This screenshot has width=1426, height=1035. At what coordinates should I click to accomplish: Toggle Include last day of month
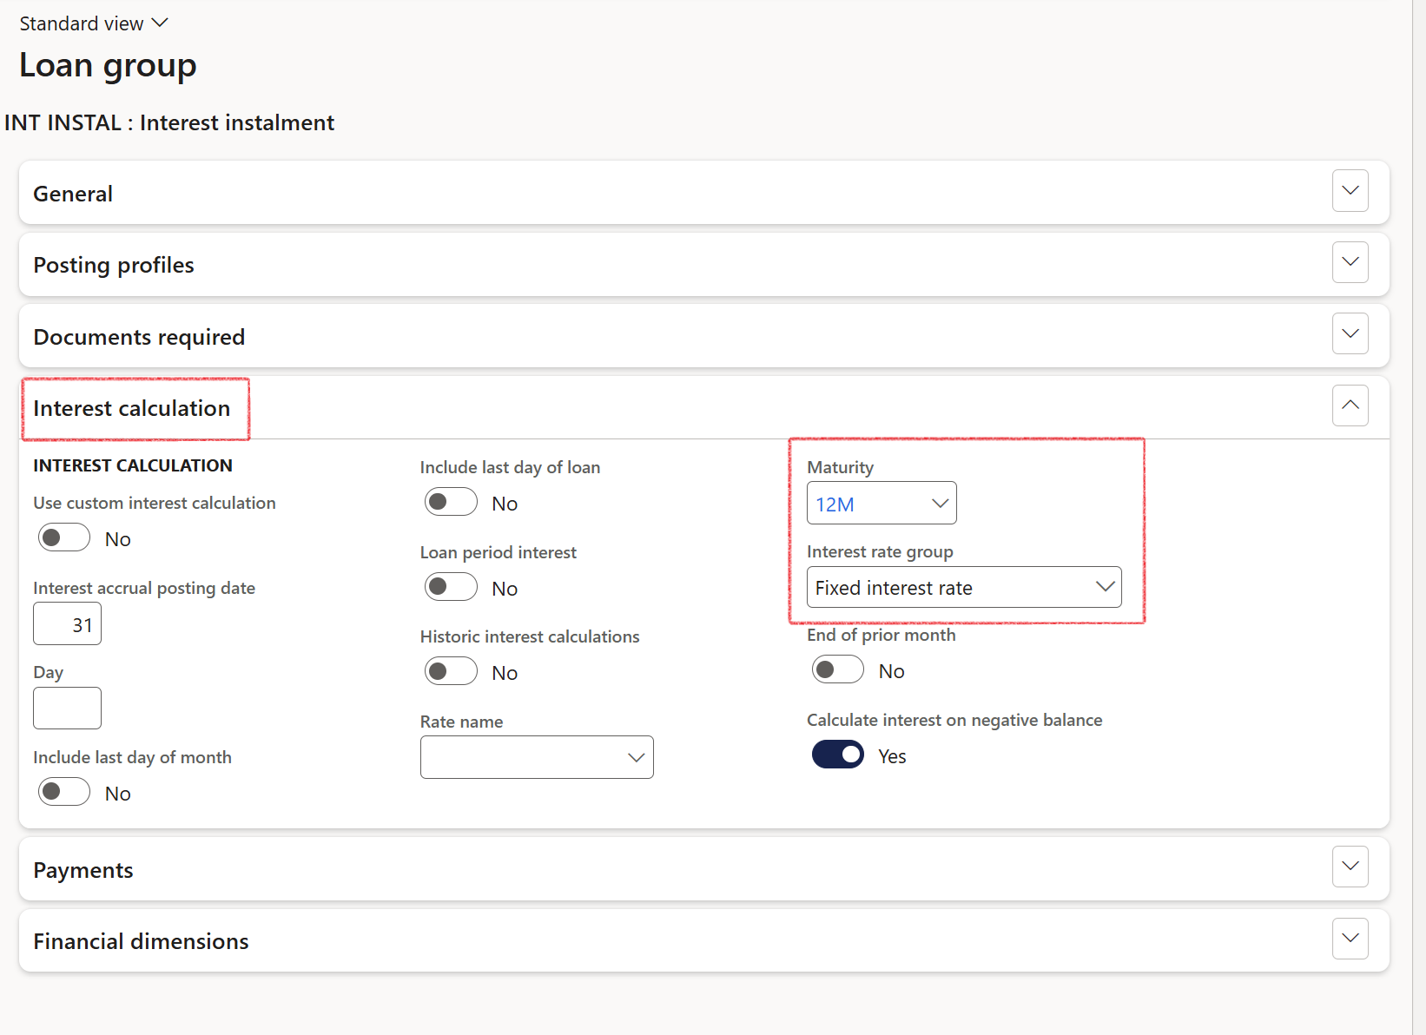pos(64,792)
